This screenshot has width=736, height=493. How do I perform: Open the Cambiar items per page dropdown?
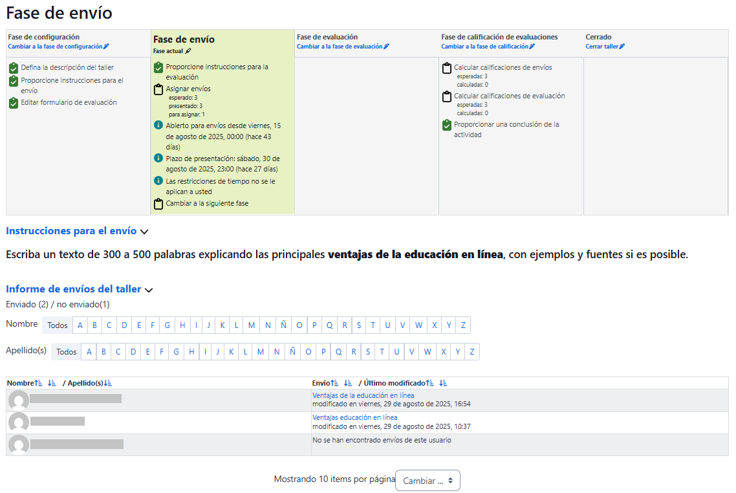click(x=428, y=481)
